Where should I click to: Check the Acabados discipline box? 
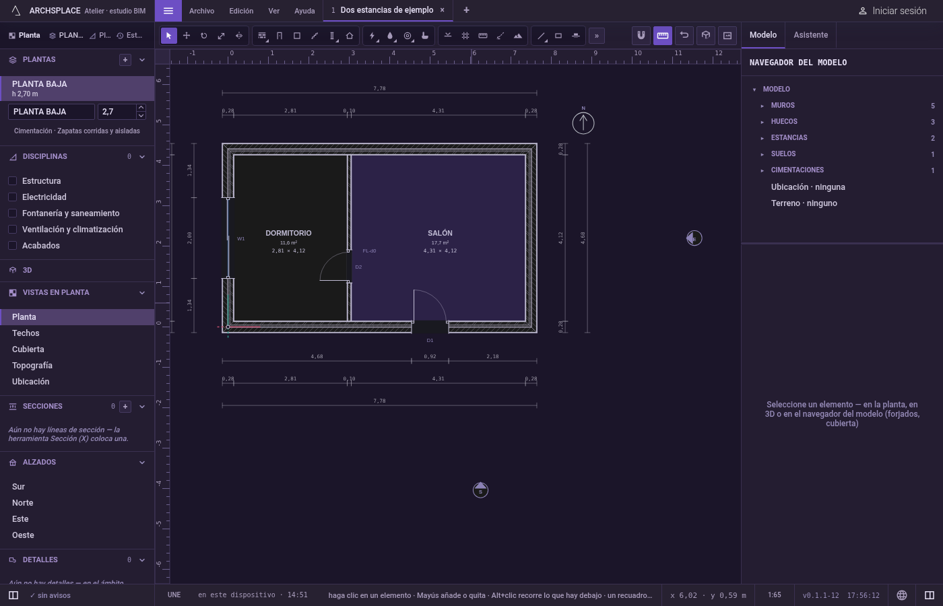[12, 246]
